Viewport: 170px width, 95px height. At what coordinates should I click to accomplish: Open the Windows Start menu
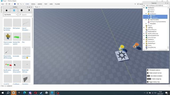2,93
